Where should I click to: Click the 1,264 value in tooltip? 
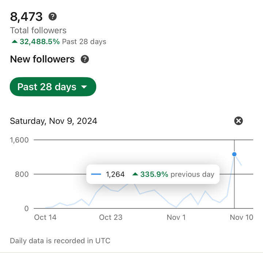[x=115, y=174]
